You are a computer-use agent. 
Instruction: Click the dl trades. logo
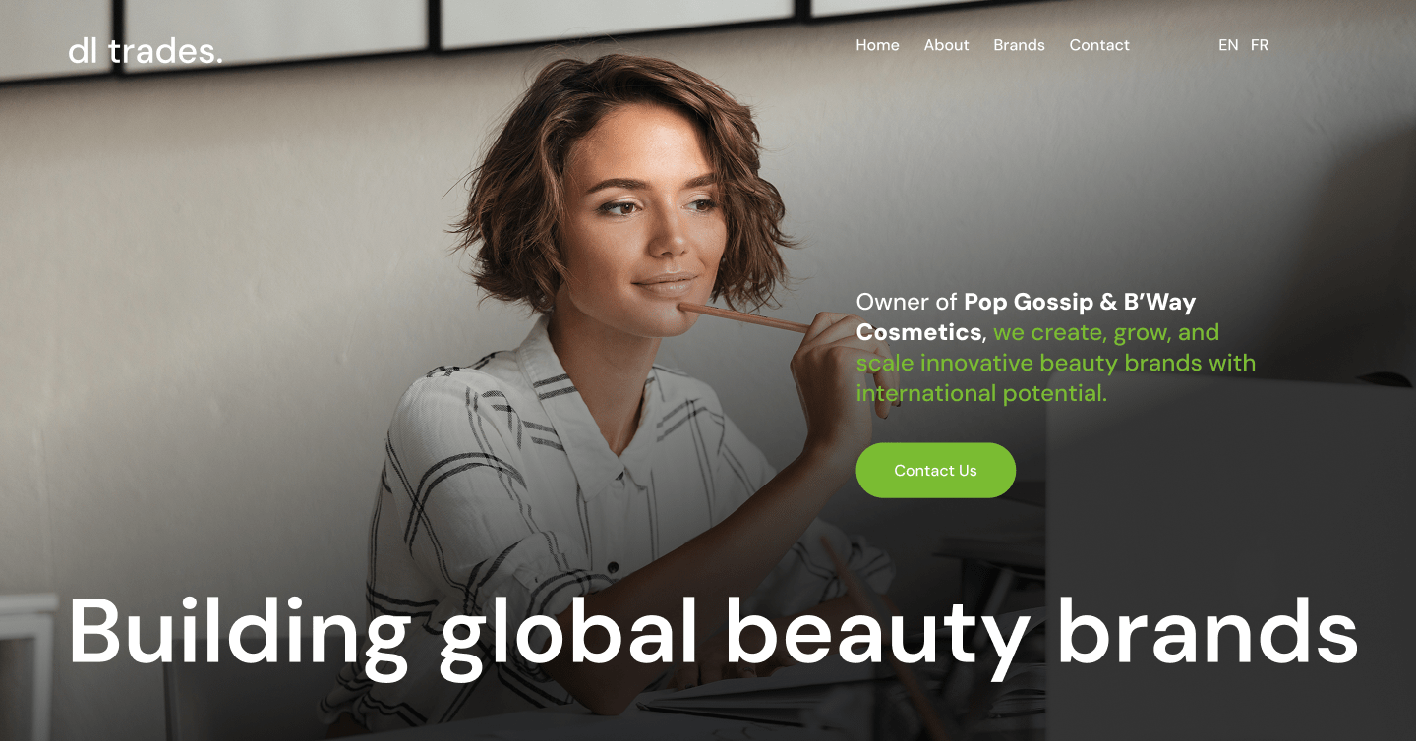pyautogui.click(x=146, y=49)
